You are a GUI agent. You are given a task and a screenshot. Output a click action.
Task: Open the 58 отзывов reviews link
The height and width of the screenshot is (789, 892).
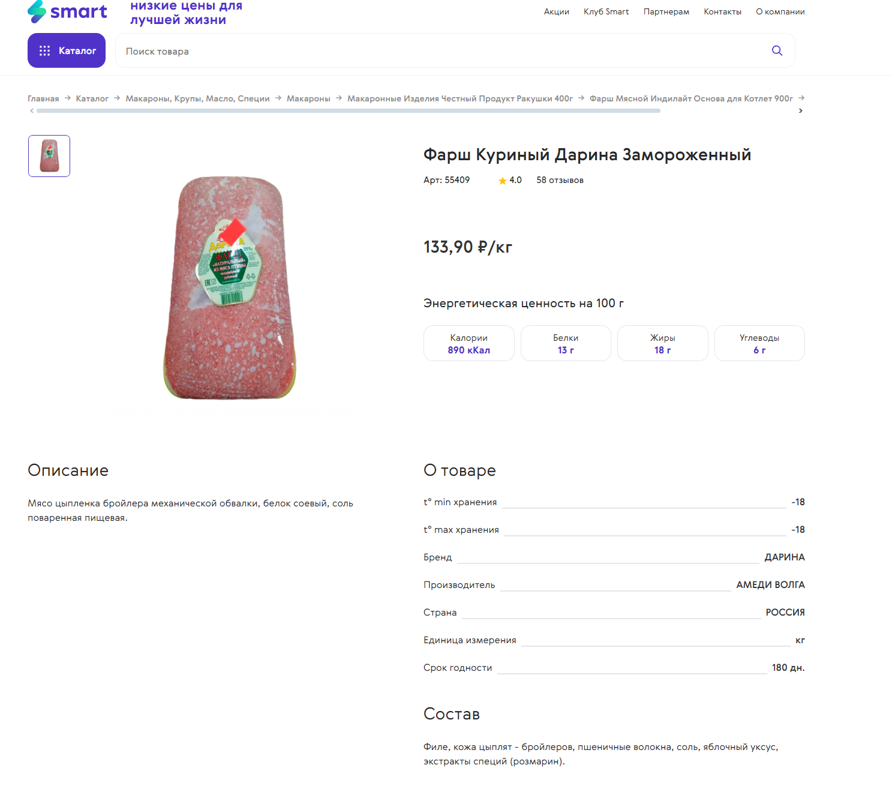point(560,181)
